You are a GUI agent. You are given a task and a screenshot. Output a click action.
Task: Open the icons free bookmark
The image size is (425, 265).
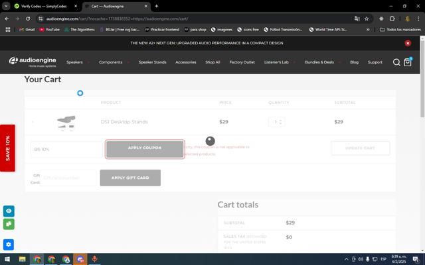pyautogui.click(x=248, y=29)
